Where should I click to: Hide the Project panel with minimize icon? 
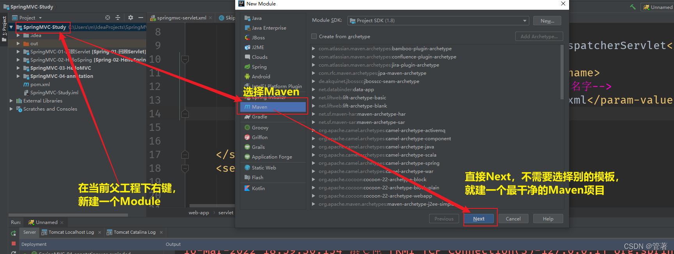point(141,18)
